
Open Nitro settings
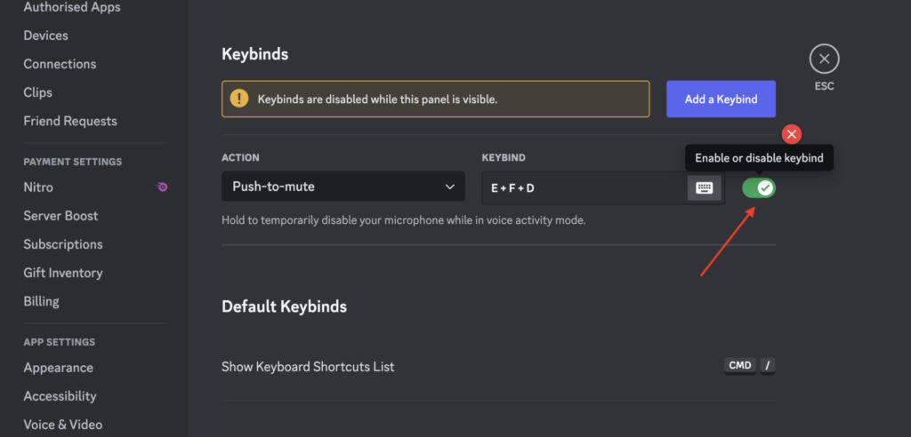[38, 187]
